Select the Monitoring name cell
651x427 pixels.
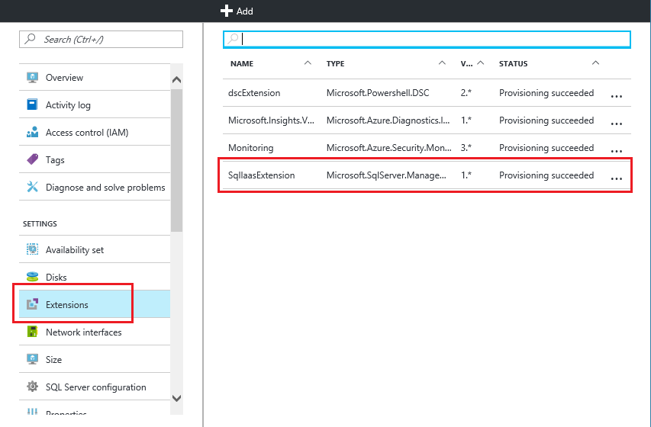coord(251,147)
